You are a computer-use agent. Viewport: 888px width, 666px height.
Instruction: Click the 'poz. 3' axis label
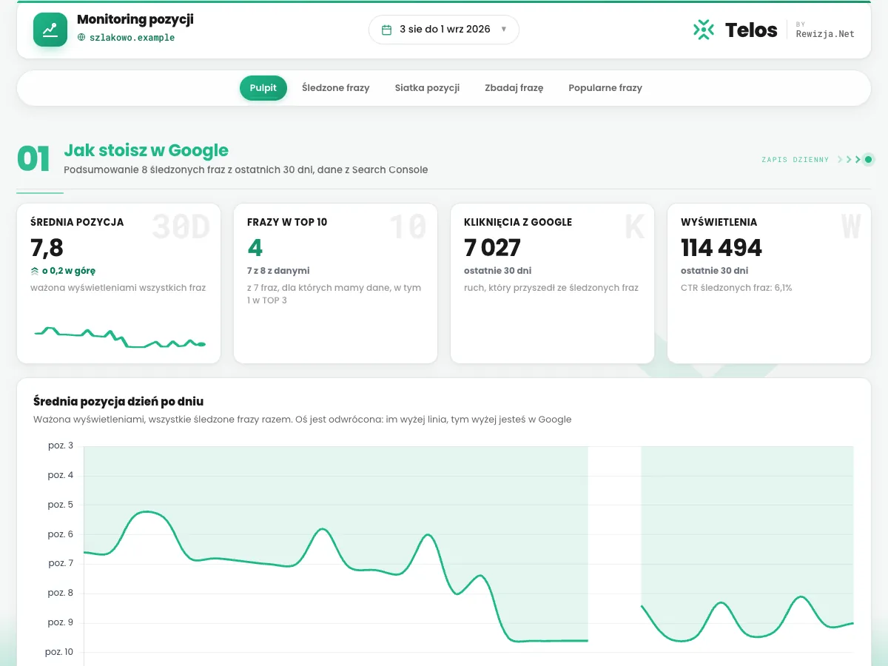coord(61,445)
